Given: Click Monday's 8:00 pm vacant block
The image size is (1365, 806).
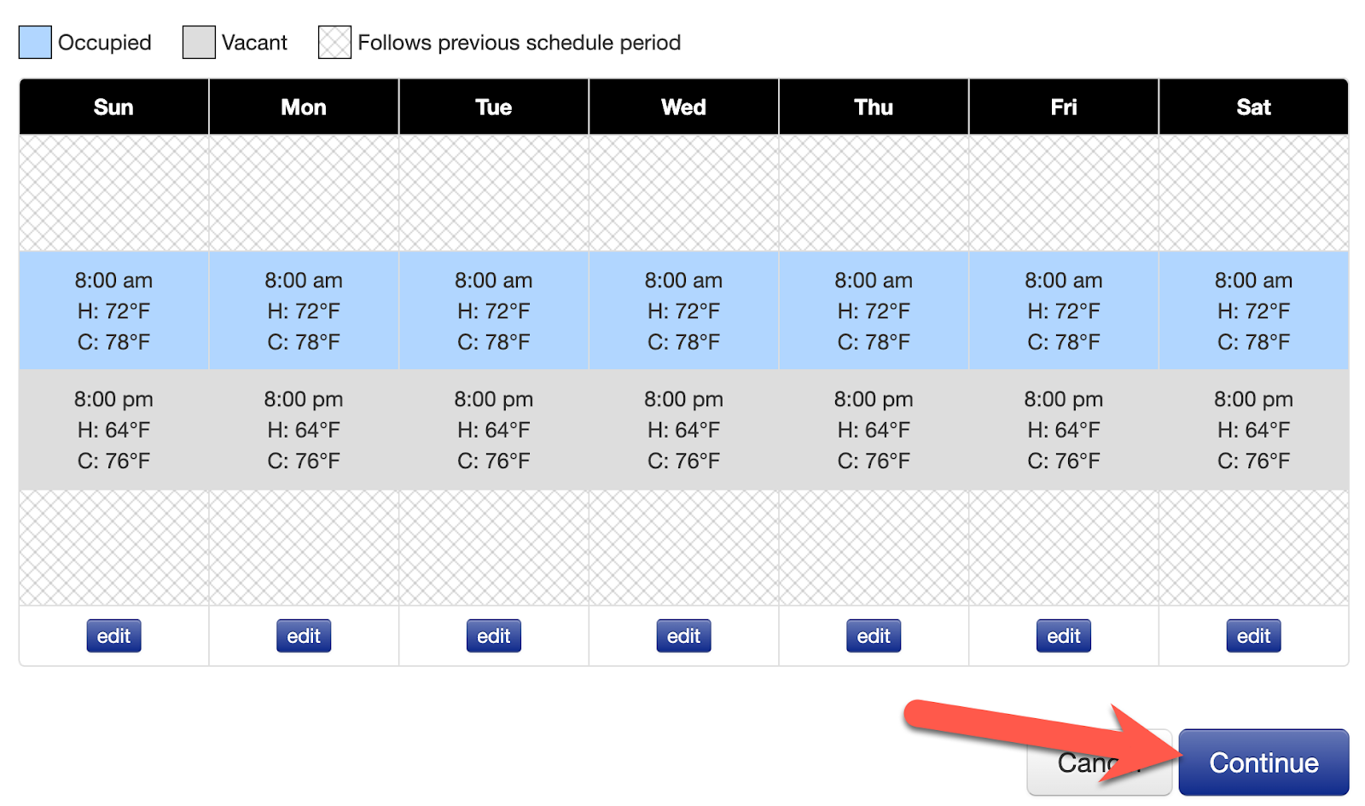Looking at the screenshot, I should (304, 430).
